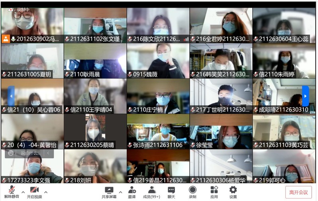Open the 聊天 chat panel

pyautogui.click(x=171, y=192)
